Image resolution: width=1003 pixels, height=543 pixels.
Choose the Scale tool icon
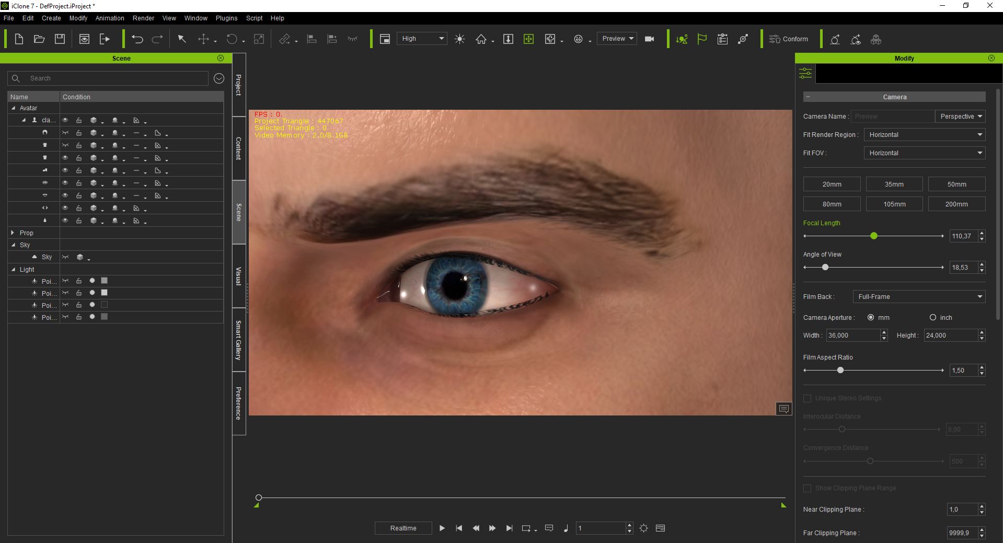pyautogui.click(x=259, y=39)
